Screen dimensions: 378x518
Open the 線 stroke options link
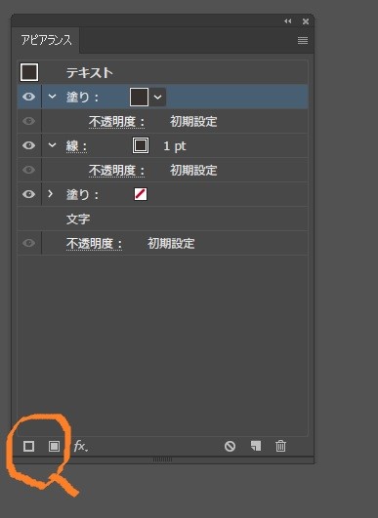pyautogui.click(x=76, y=146)
